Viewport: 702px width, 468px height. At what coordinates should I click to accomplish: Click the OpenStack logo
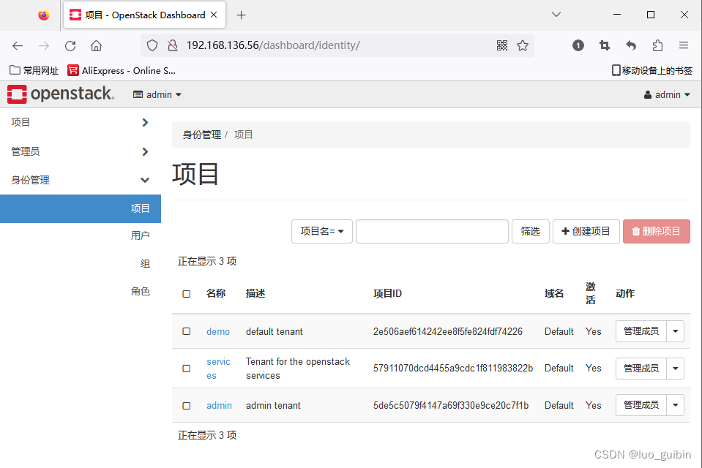pos(60,94)
